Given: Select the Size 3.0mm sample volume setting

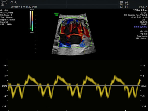Looking at the screenshot, I should point(6,17).
